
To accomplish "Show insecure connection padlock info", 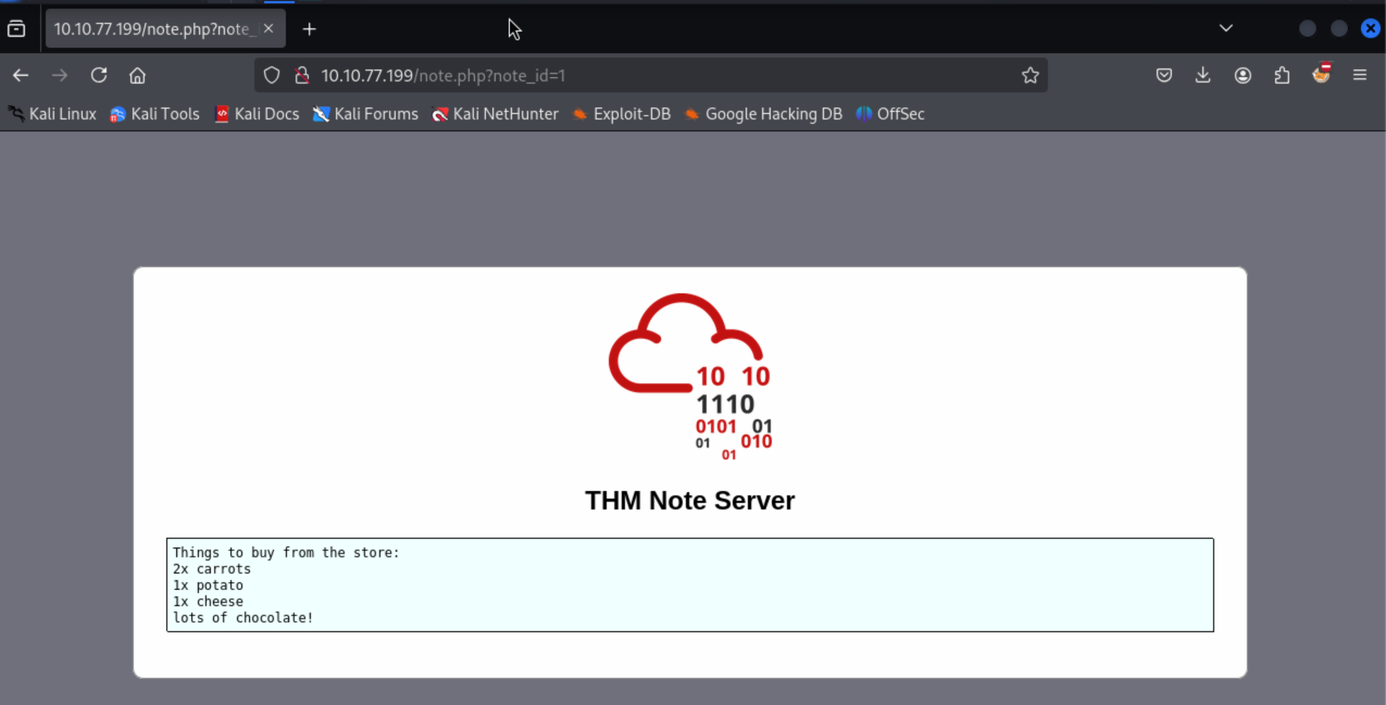I will 302,75.
